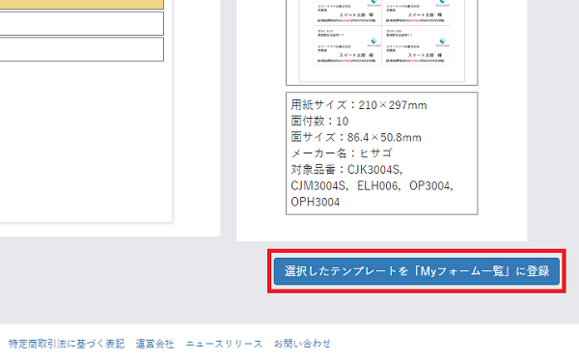Click the 面サイズ 86.4×50.8mm line
The width and height of the screenshot is (579, 361).
click(x=356, y=137)
